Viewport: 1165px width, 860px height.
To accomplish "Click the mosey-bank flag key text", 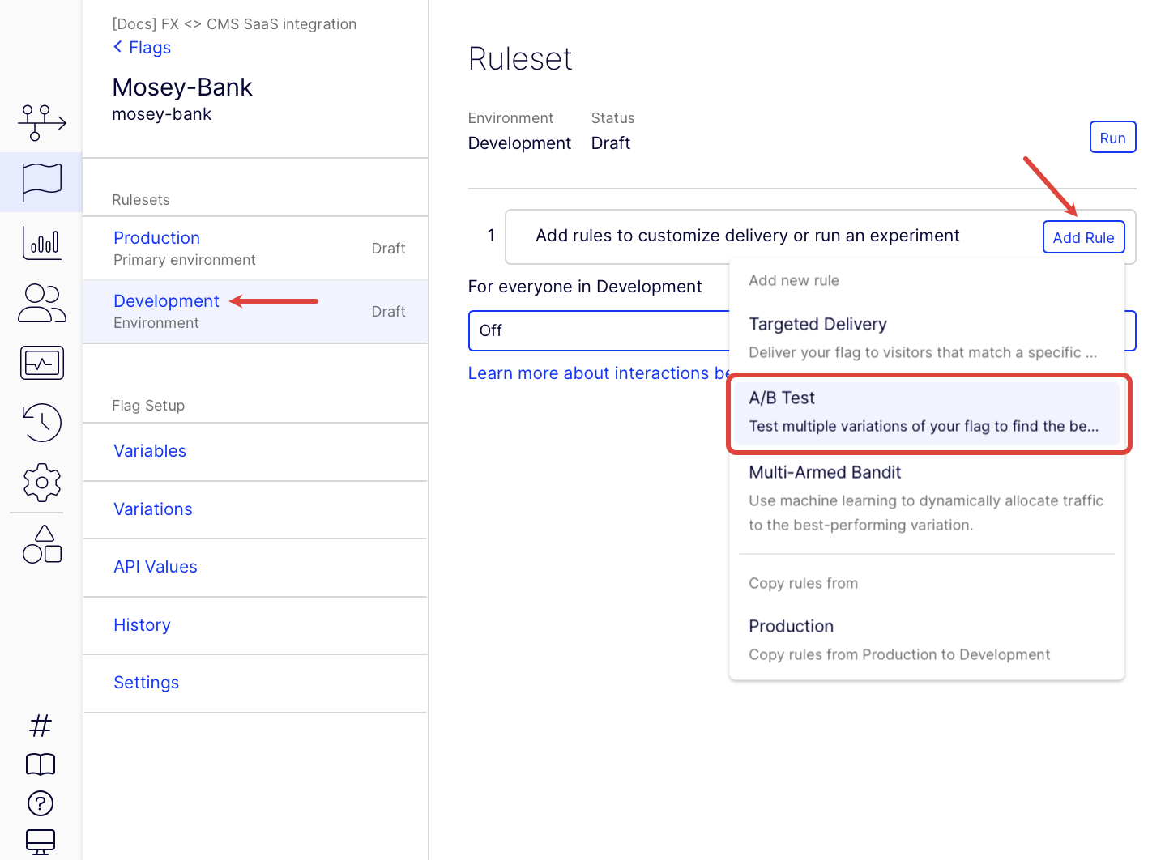I will point(161,114).
